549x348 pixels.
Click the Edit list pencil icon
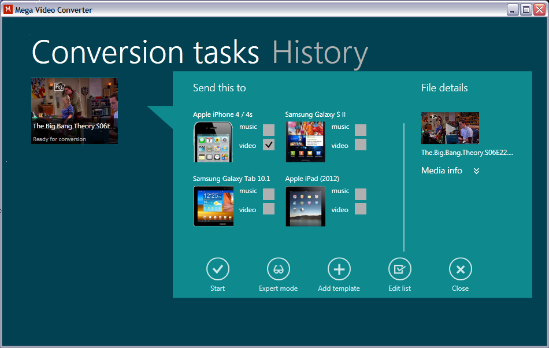click(x=399, y=269)
